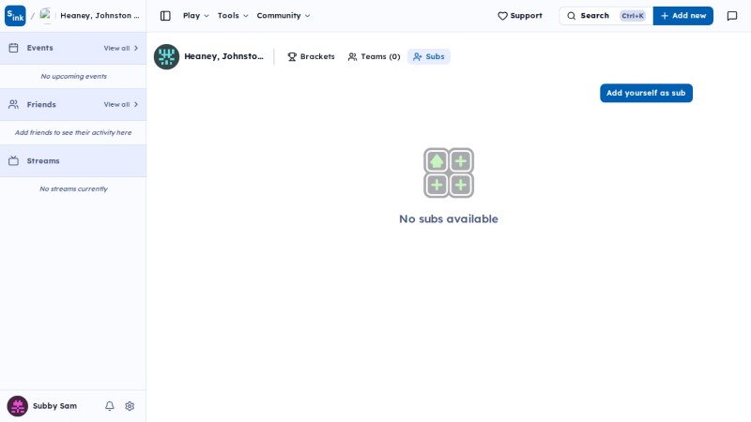
Task: Open the chat speech bubble icon
Action: (x=732, y=16)
